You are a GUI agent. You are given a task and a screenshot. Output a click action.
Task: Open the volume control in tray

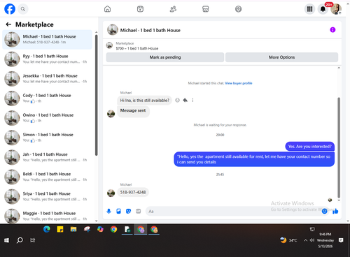pos(312,240)
